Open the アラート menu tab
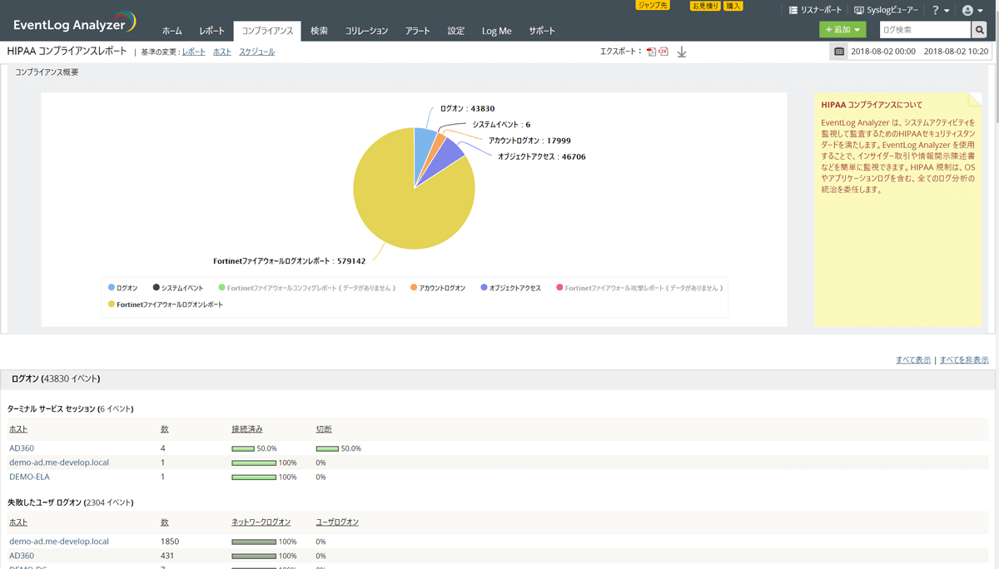 (417, 30)
